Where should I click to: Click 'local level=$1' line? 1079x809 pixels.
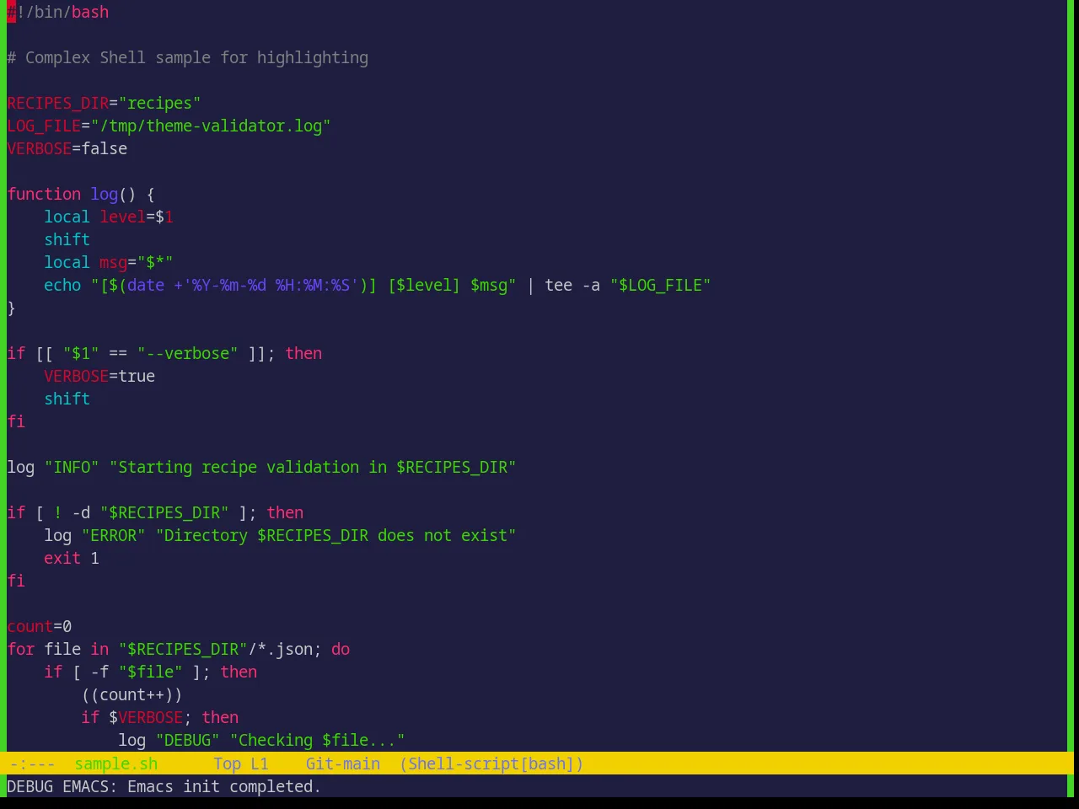click(109, 217)
